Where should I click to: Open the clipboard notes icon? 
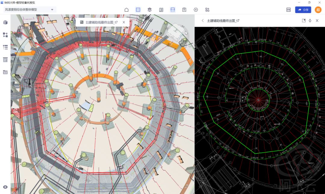click(184, 10)
